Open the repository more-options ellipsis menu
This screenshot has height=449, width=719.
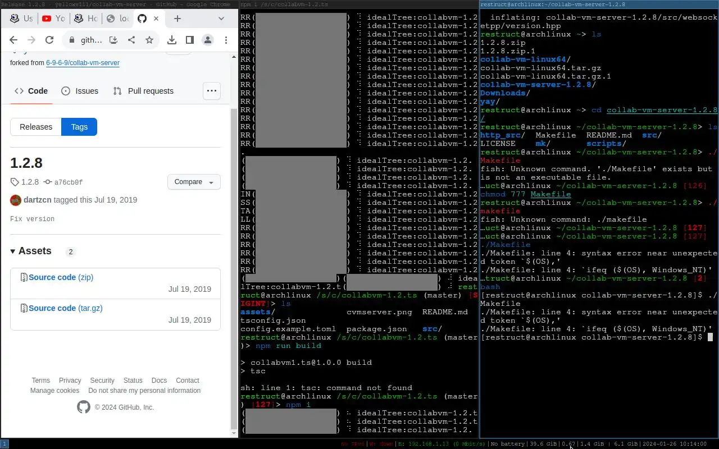point(211,91)
